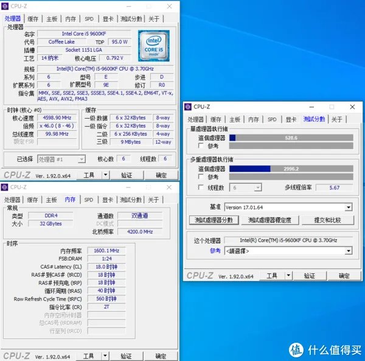Select 关于 tab in benchmark window

pyautogui.click(x=337, y=119)
